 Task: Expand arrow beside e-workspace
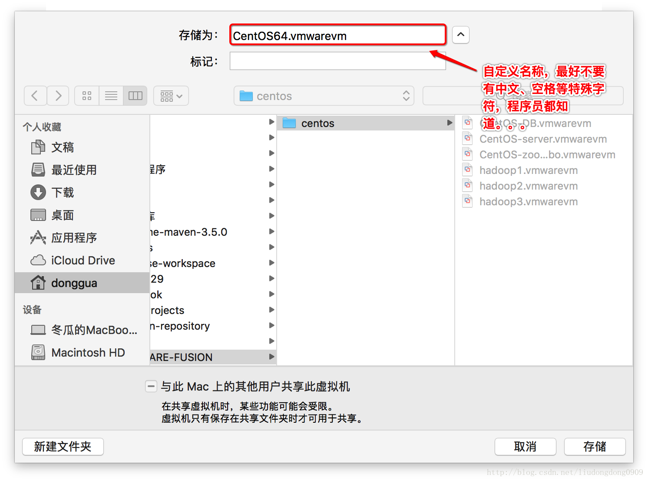click(x=271, y=263)
